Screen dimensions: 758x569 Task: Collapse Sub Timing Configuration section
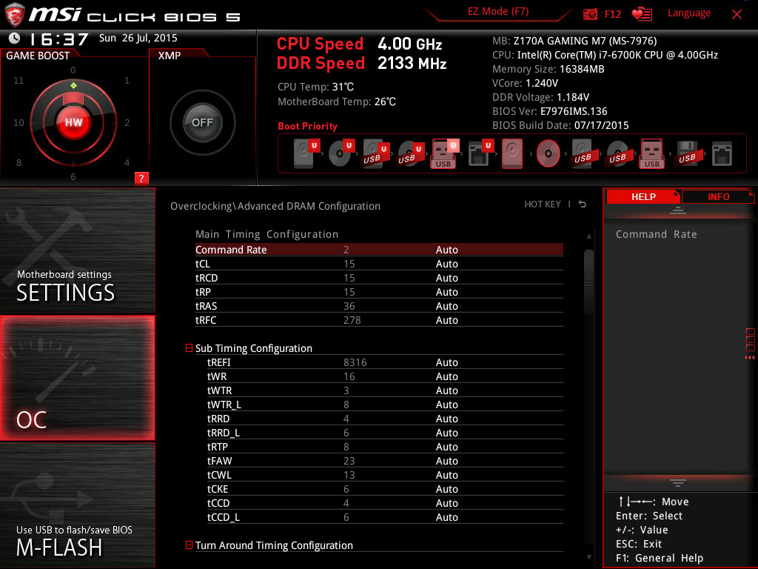tap(189, 348)
